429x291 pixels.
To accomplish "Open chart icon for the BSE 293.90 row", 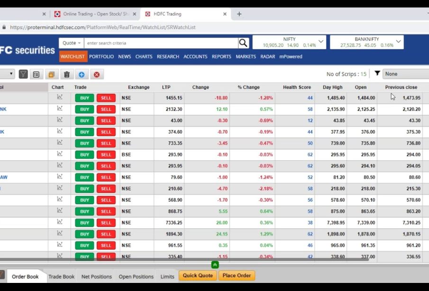I will [x=60, y=154].
